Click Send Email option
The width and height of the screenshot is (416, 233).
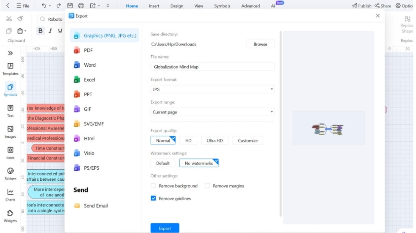tap(91, 206)
